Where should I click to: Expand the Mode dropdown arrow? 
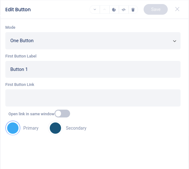(x=175, y=41)
